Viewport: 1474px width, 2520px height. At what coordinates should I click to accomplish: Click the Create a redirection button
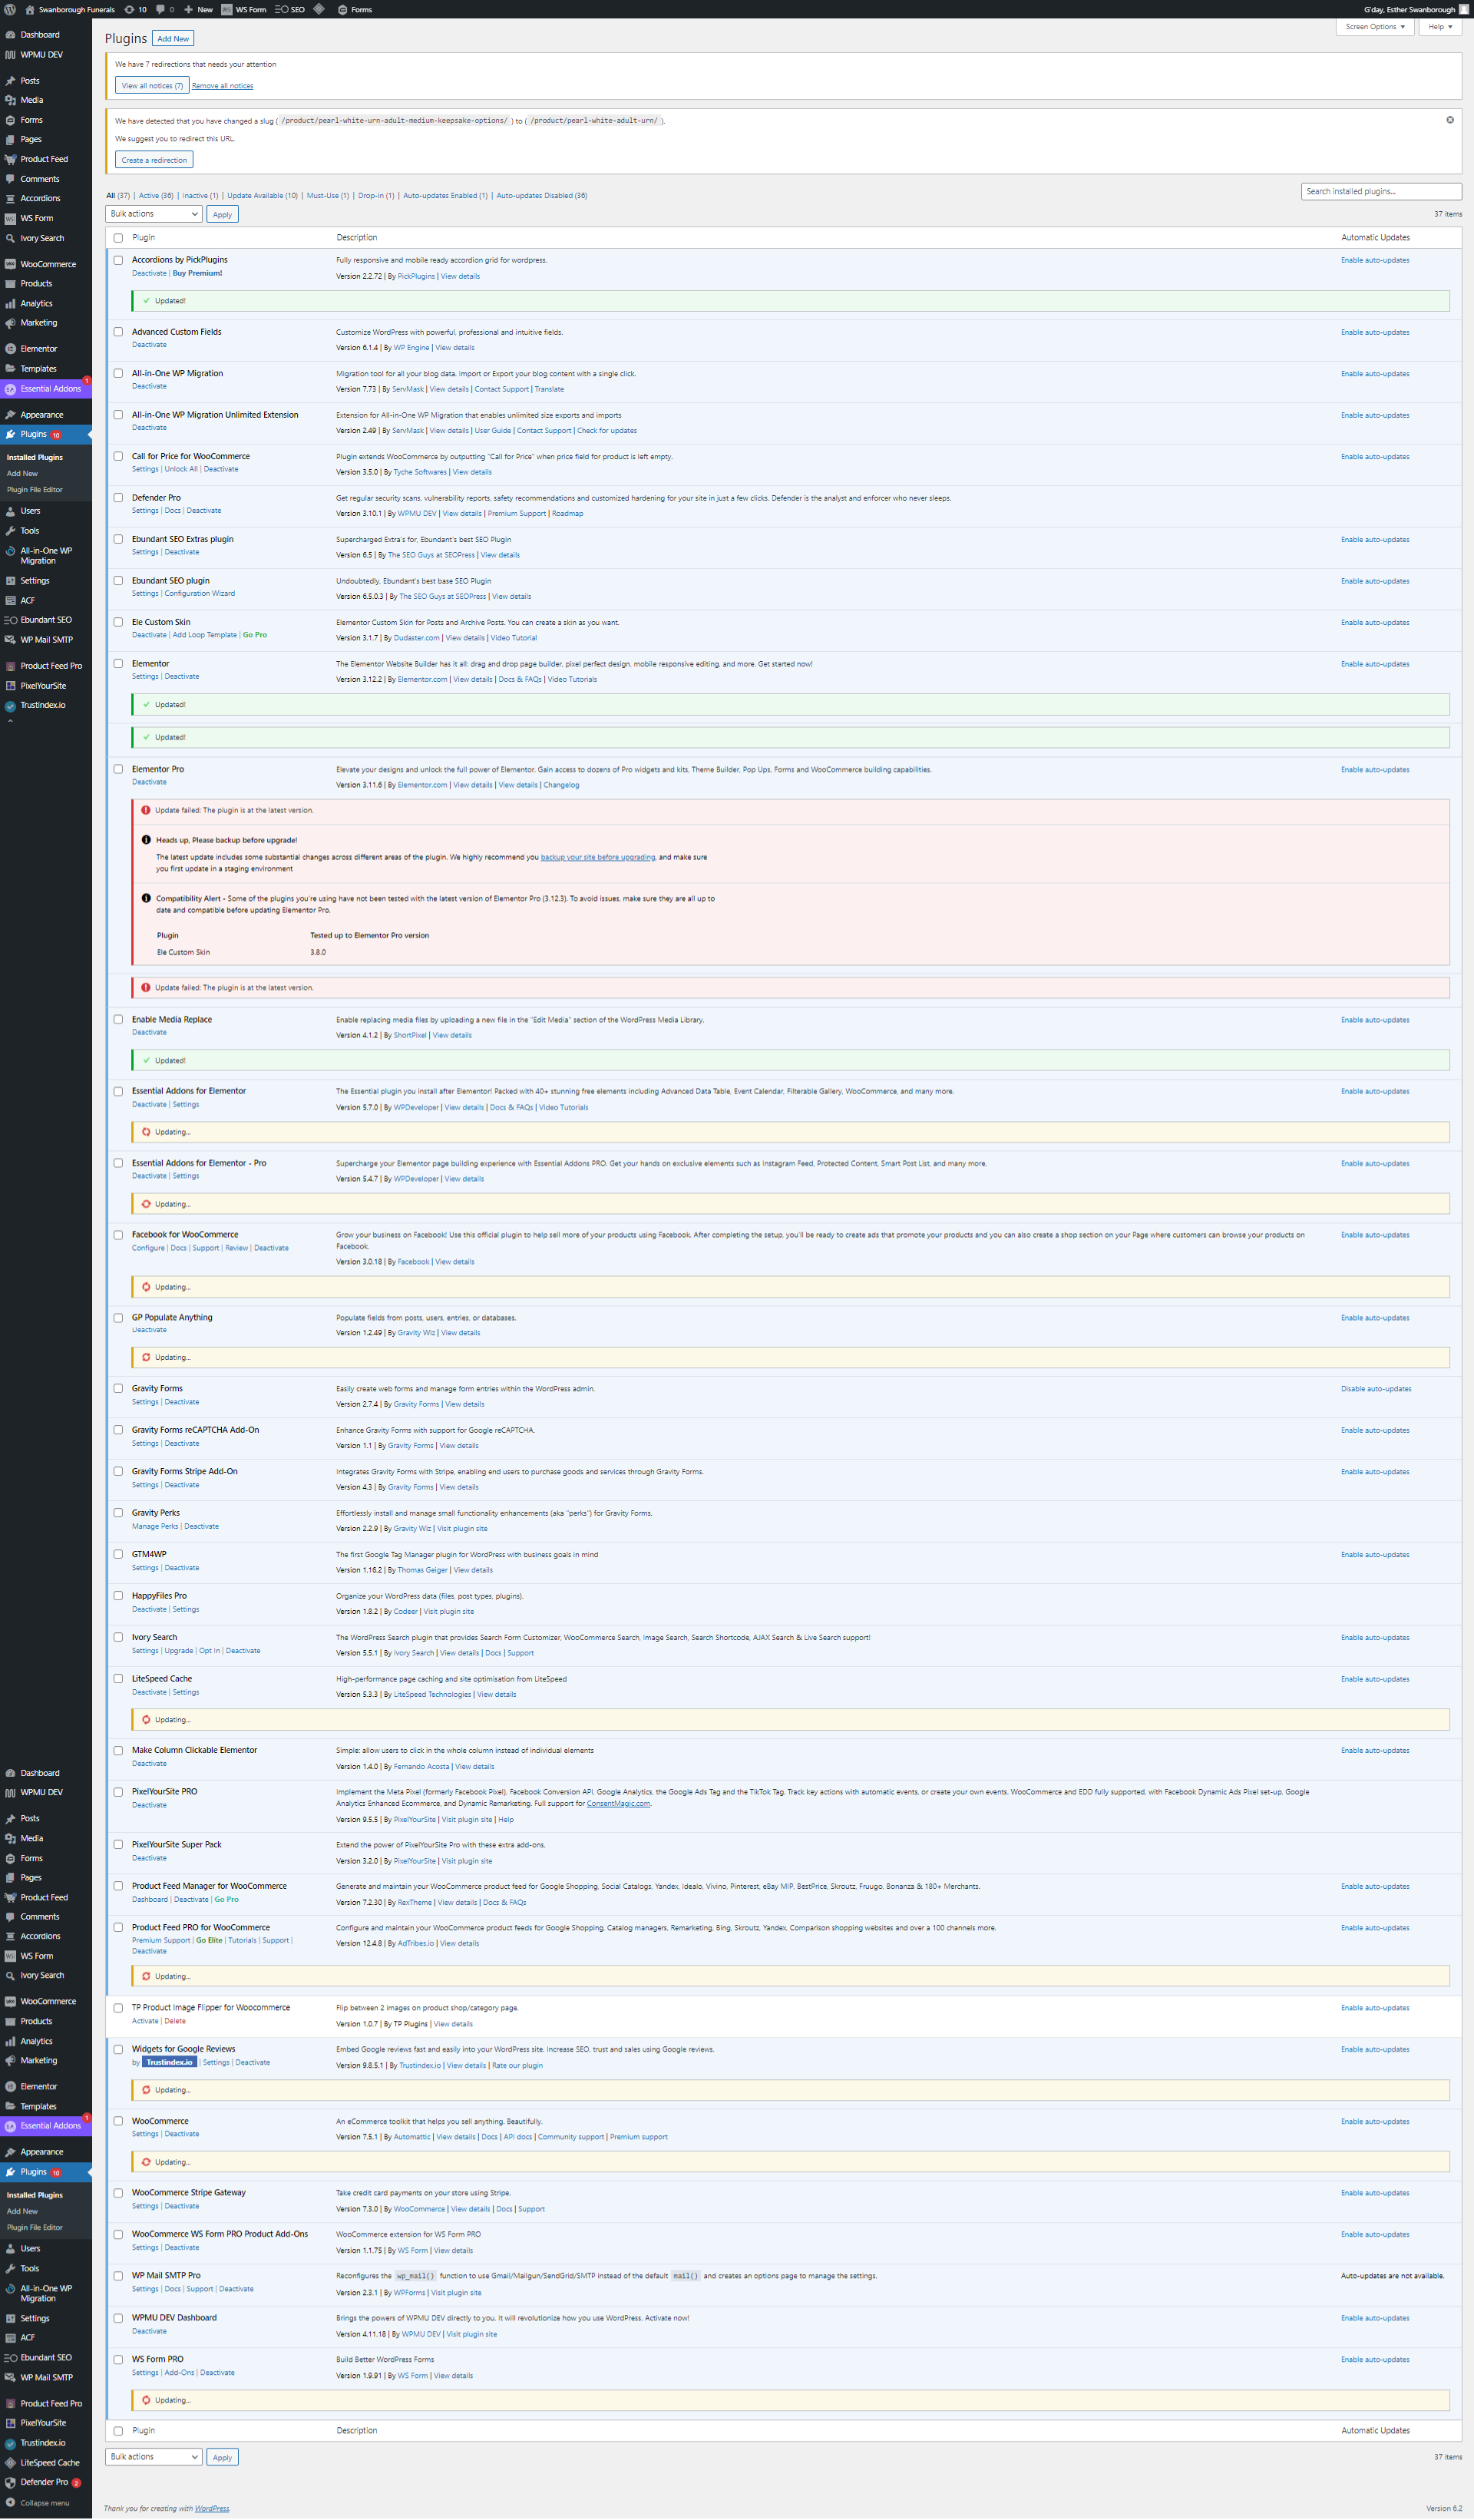tap(154, 160)
